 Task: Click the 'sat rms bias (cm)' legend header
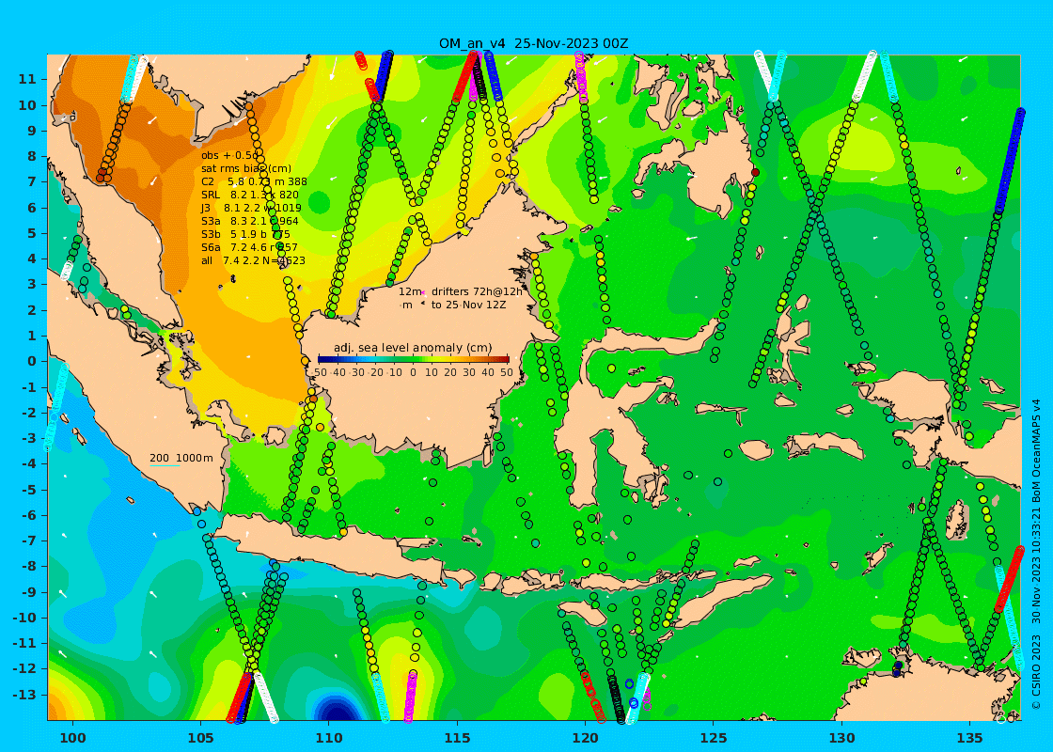[246, 168]
